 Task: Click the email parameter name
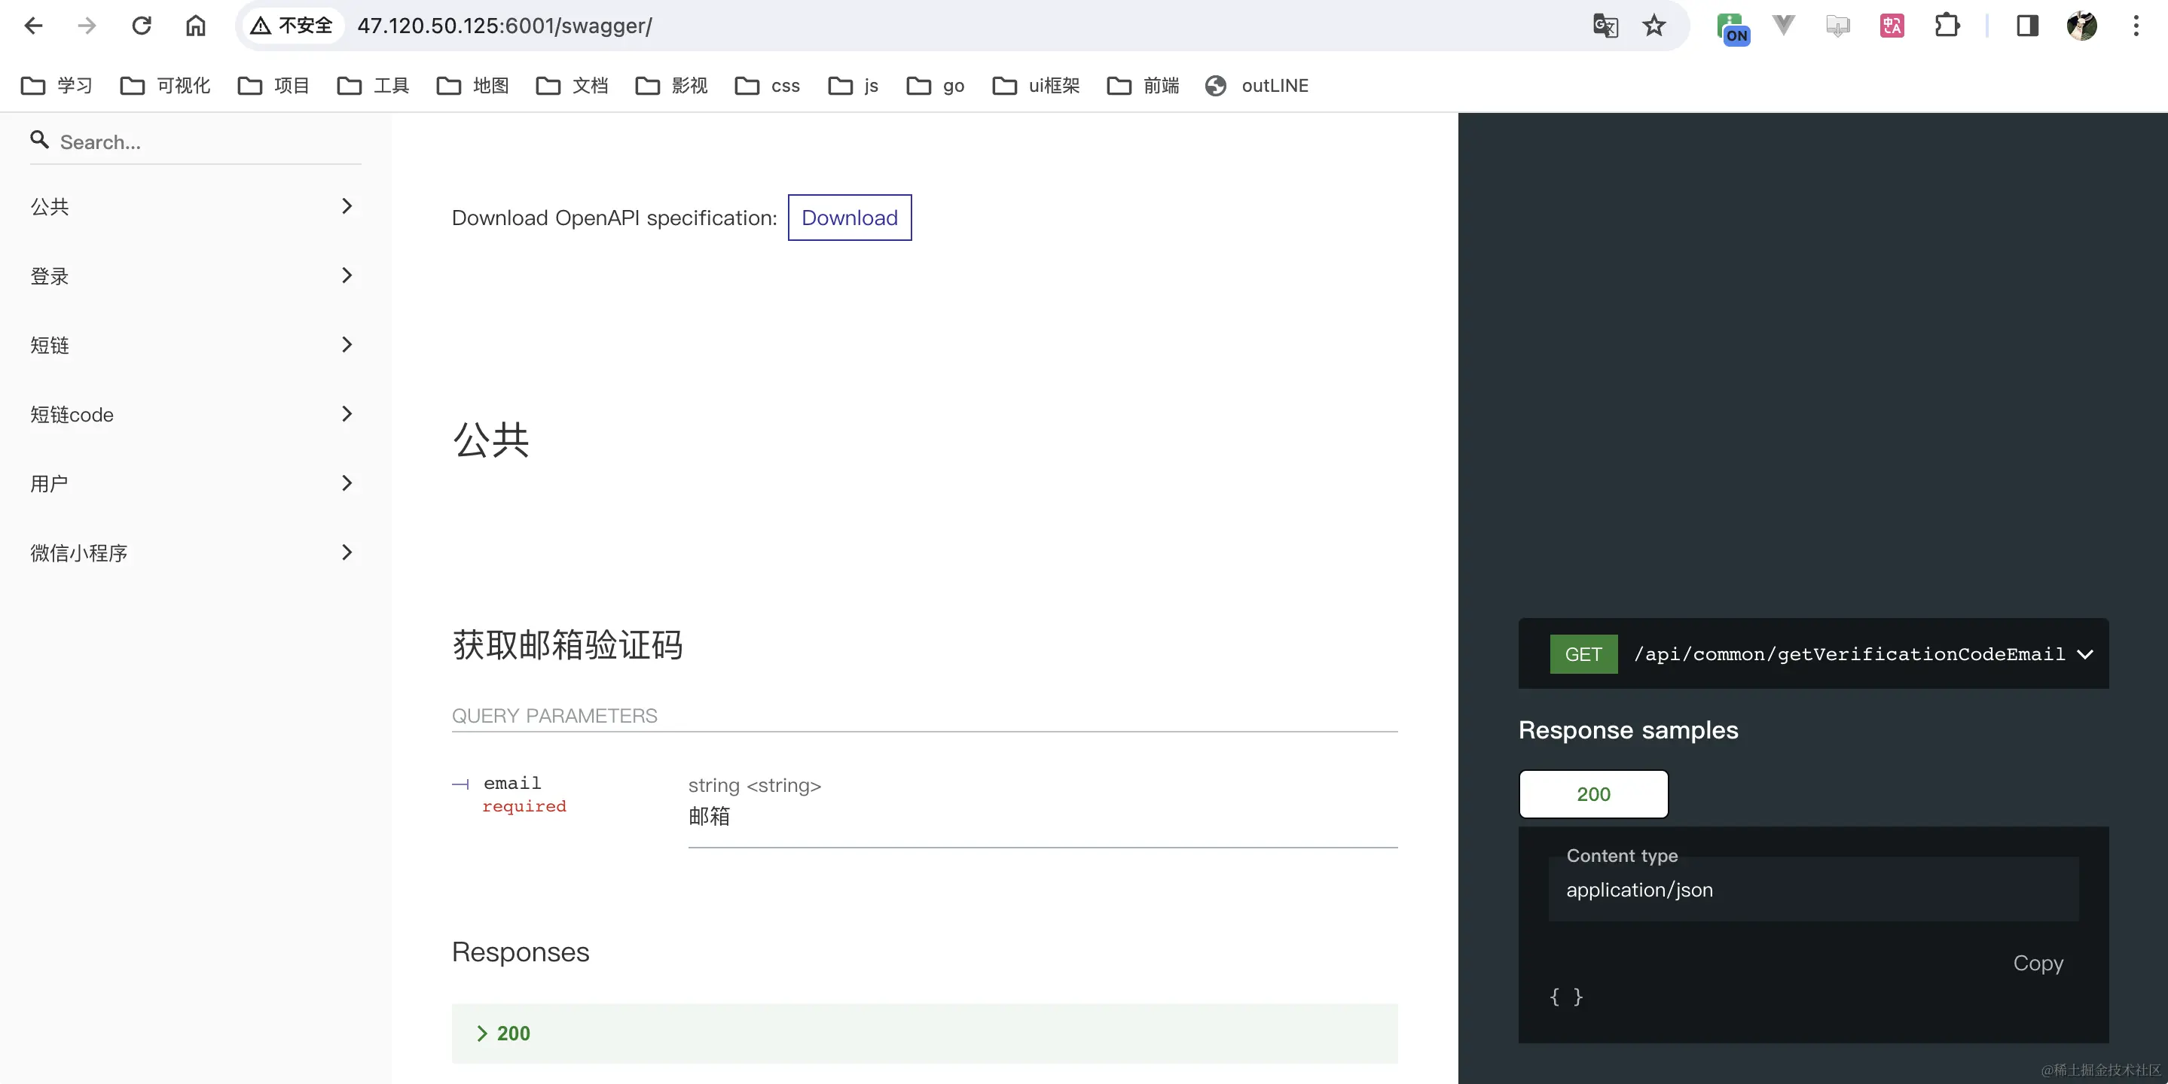click(x=511, y=783)
